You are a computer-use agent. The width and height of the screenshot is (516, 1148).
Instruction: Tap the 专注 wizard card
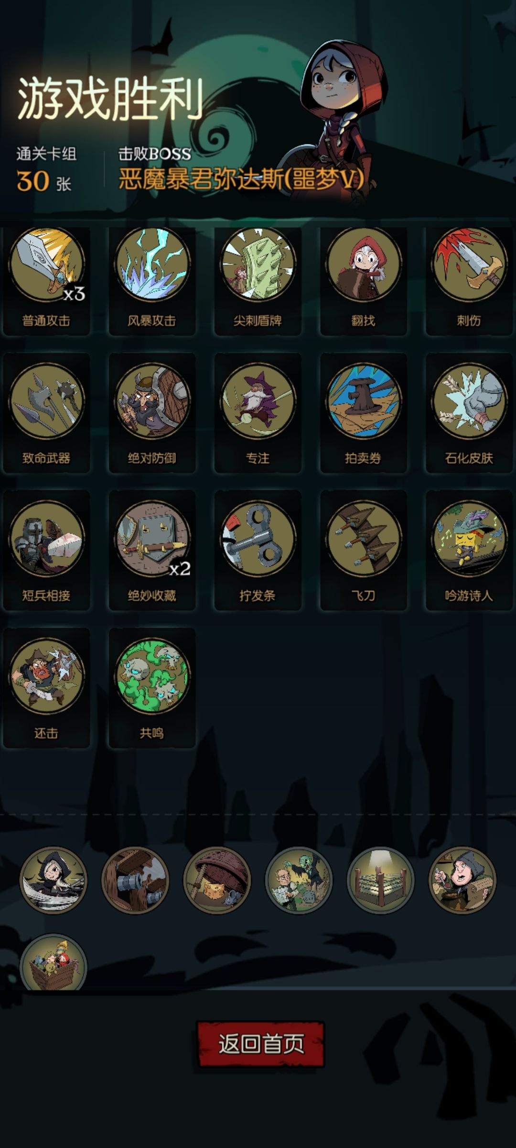(258, 413)
